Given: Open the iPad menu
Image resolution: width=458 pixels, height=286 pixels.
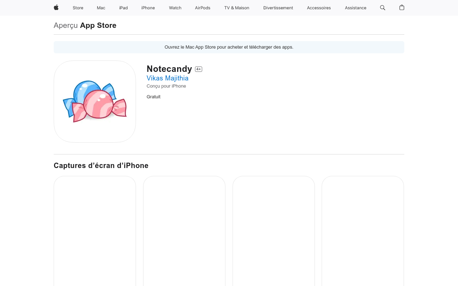Looking at the screenshot, I should point(123,8).
